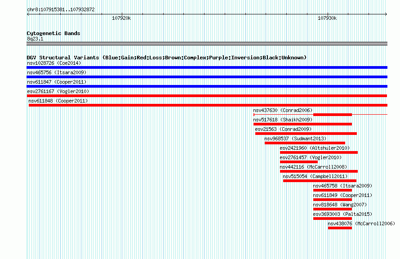Click the chr8:107915381..107932872 coordinate label

click(x=61, y=9)
